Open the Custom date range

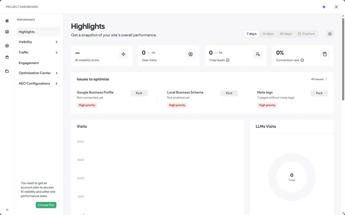point(306,34)
